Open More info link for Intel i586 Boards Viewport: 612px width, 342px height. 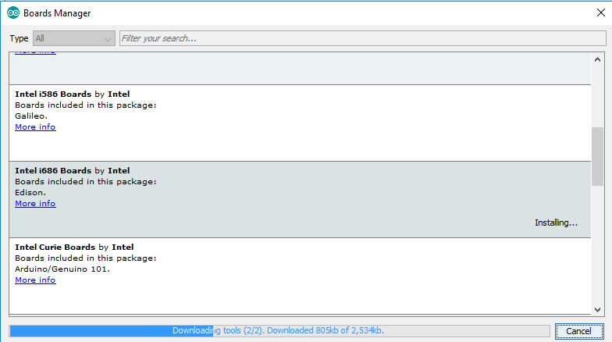35,126
